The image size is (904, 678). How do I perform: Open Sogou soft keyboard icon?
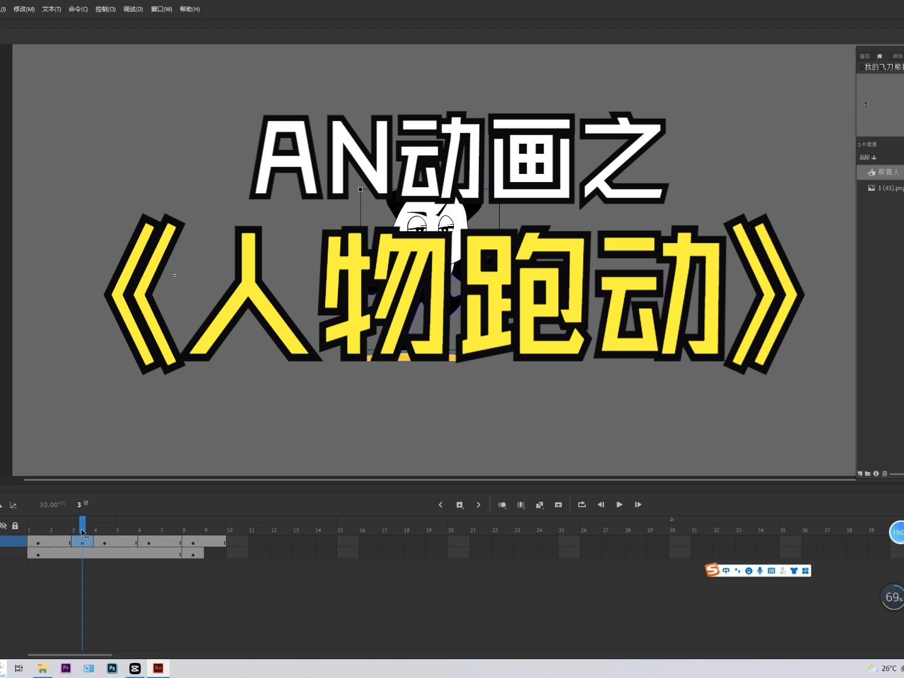click(772, 571)
